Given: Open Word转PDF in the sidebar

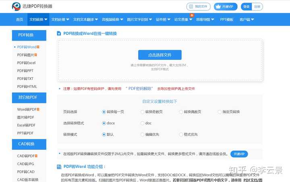Looking at the screenshot, I should tap(27, 109).
